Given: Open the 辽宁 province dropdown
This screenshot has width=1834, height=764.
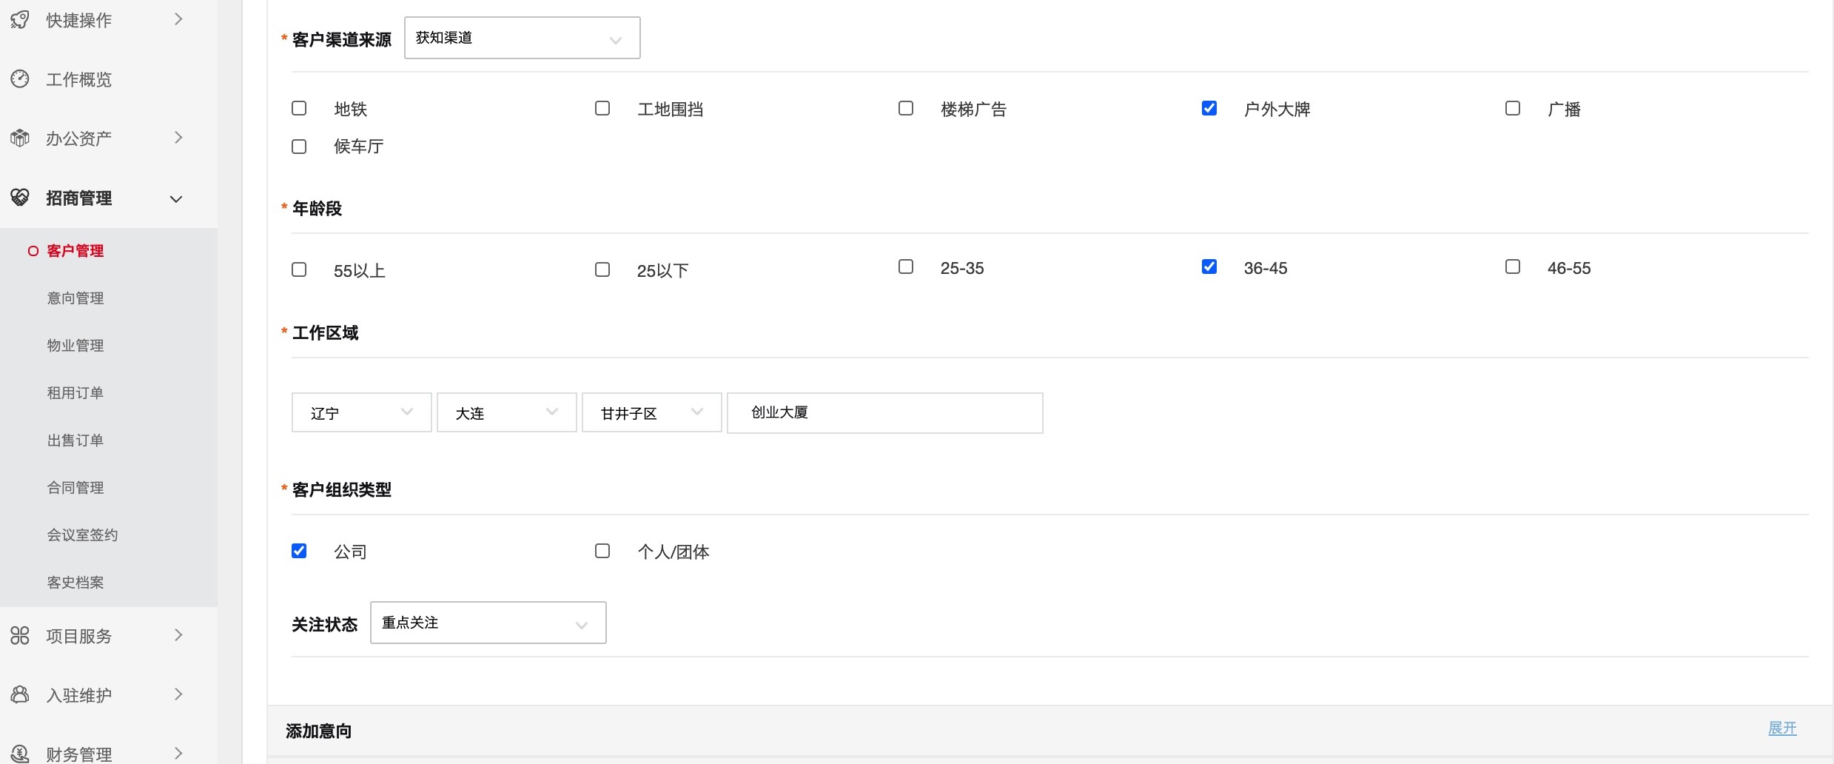Looking at the screenshot, I should 361,413.
